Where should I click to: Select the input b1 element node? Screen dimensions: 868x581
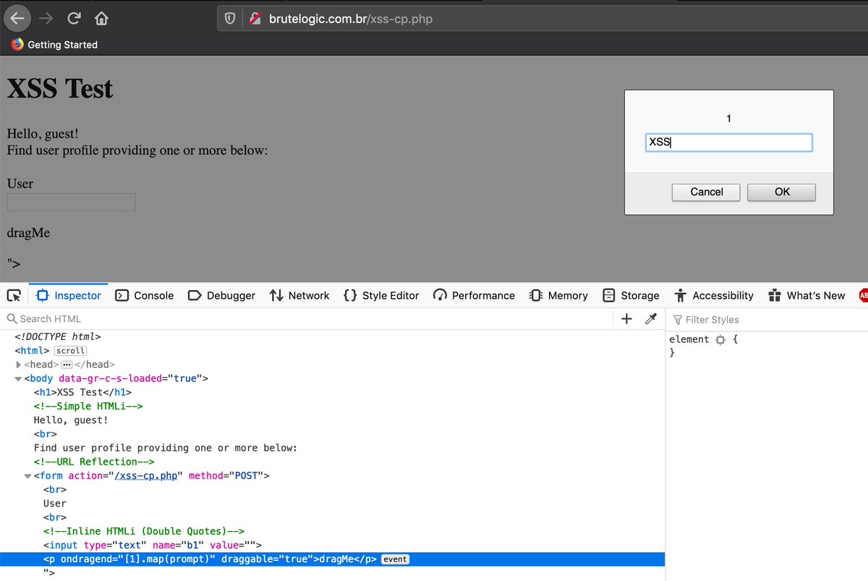152,545
